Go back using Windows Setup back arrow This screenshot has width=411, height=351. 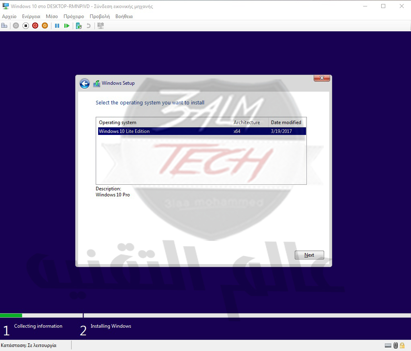(85, 84)
